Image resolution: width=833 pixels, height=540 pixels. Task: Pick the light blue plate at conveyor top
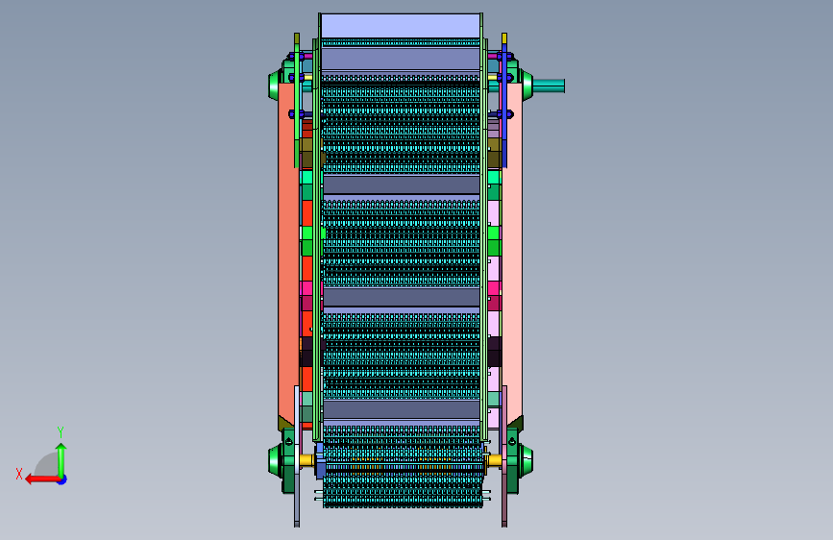tap(401, 26)
